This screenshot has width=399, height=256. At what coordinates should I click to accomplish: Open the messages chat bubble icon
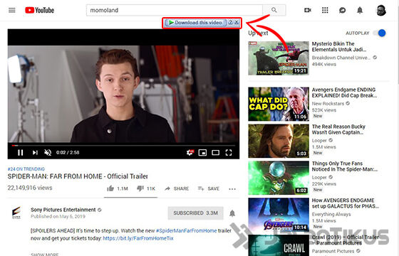coord(342,10)
